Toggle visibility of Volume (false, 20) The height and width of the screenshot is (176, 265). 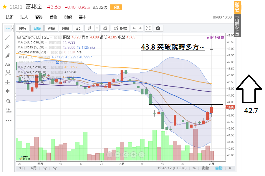(53, 53)
